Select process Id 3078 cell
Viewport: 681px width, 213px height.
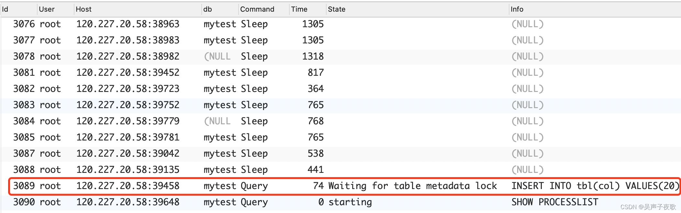click(24, 56)
